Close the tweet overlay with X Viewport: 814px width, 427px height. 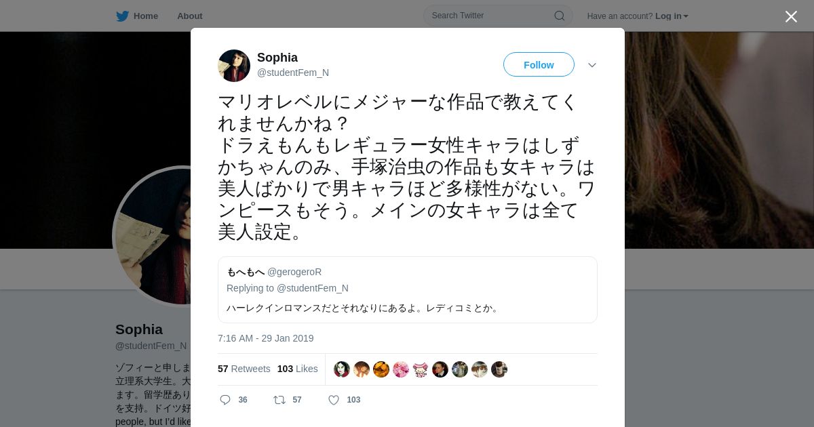coord(791,16)
